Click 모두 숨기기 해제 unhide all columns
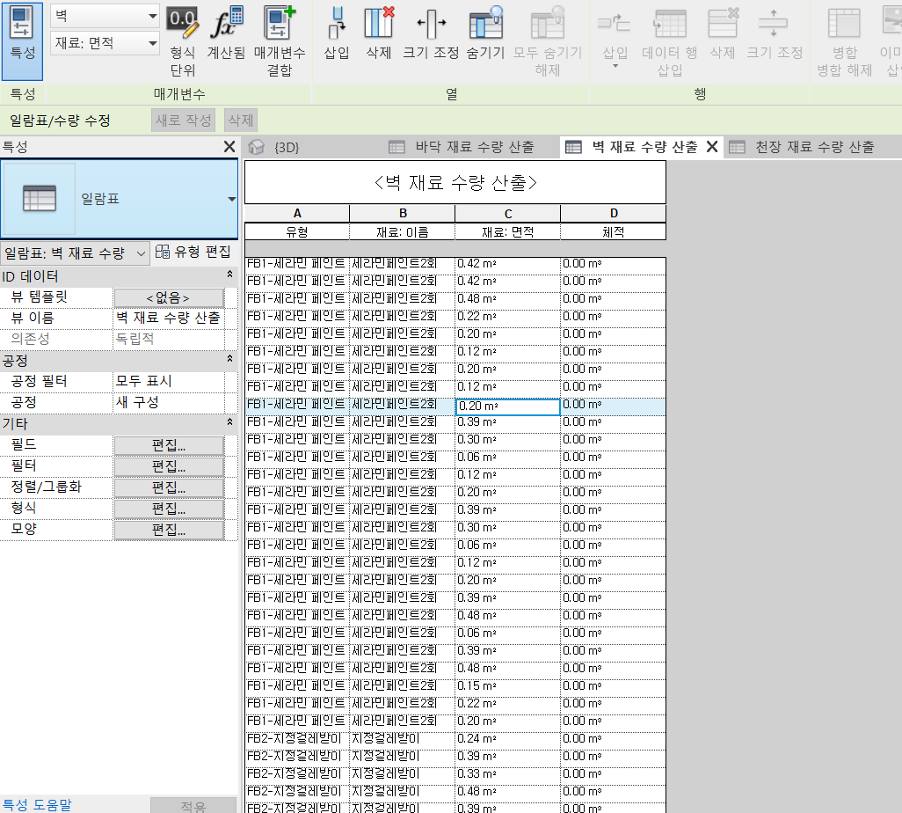The height and width of the screenshot is (813, 902). pos(548,41)
